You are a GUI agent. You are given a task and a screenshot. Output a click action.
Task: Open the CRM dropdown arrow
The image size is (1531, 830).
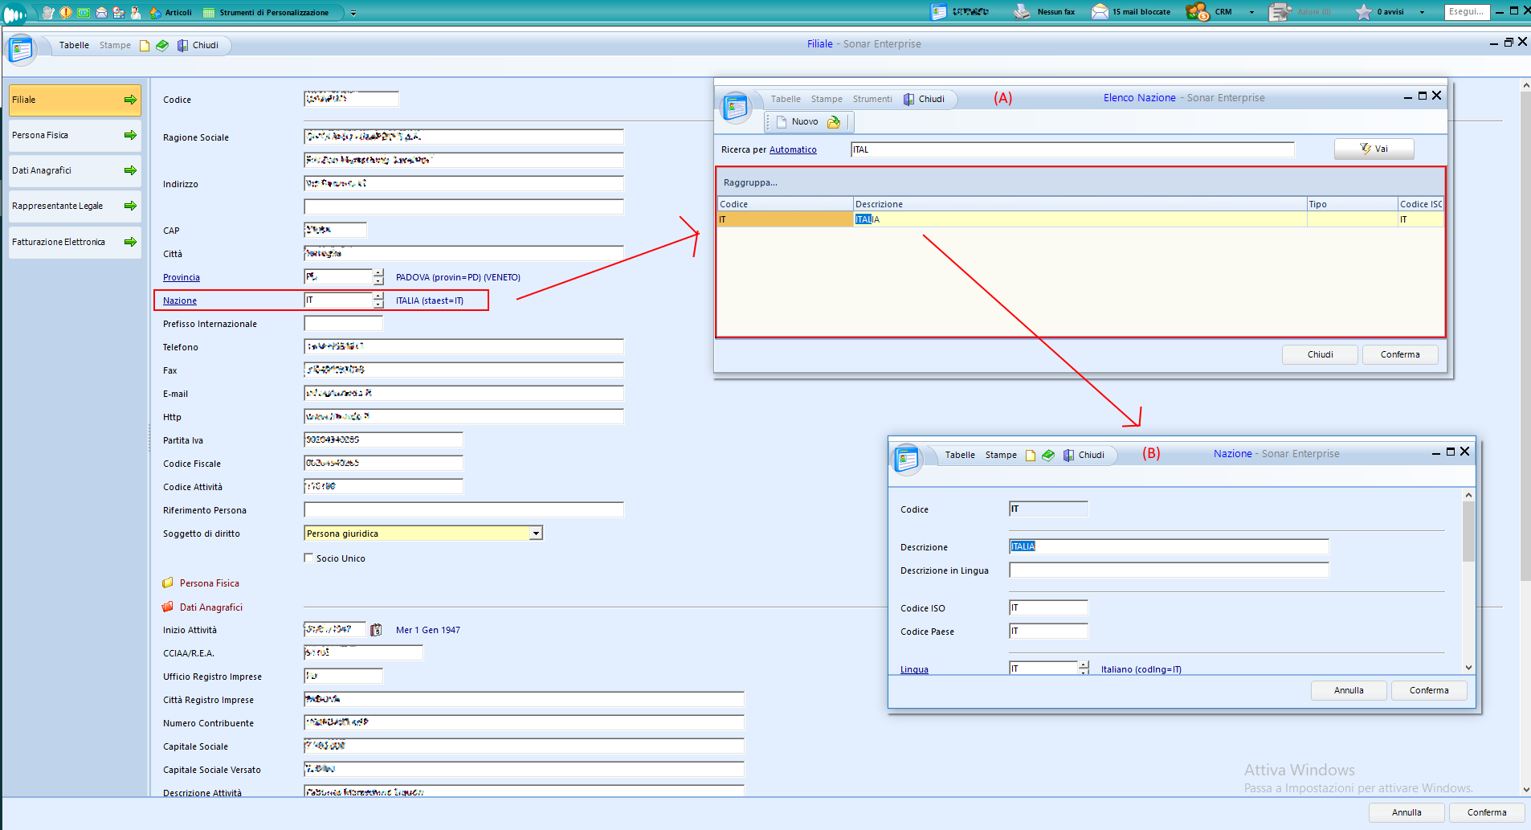click(x=1251, y=12)
